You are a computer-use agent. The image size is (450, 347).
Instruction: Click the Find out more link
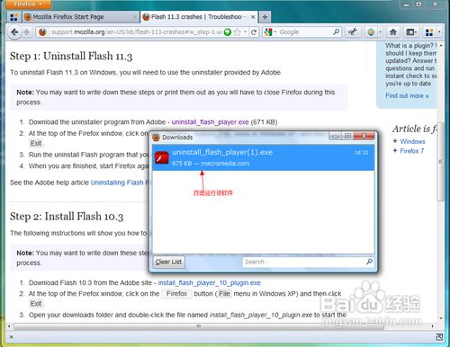coord(407,96)
